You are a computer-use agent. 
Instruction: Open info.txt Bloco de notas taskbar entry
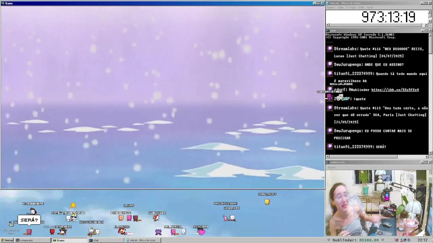coord(143,240)
